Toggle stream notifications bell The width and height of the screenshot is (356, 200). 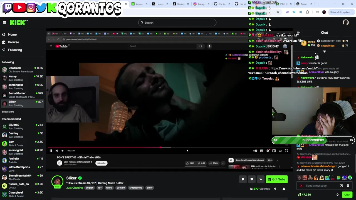click(x=243, y=179)
